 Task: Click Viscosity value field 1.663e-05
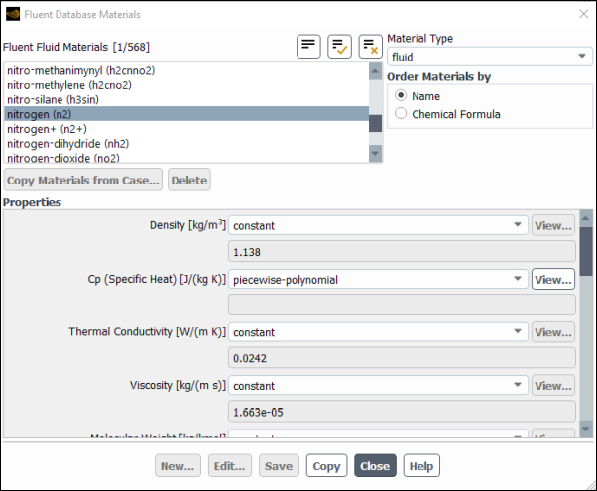(x=402, y=412)
